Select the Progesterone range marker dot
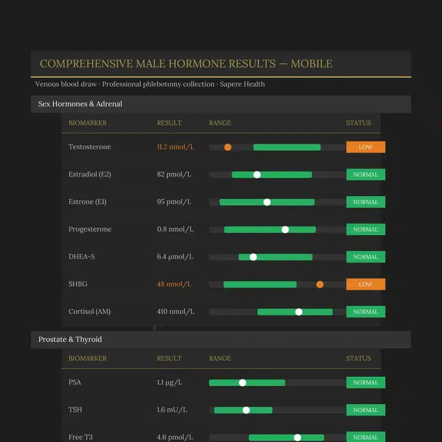Viewport: 442px width, 442px height. pyautogui.click(x=285, y=229)
